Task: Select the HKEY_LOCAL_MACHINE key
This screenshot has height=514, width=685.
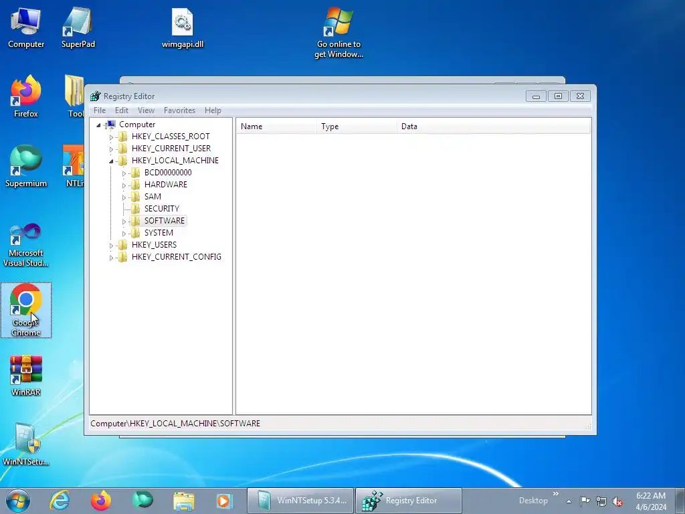Action: coord(175,161)
